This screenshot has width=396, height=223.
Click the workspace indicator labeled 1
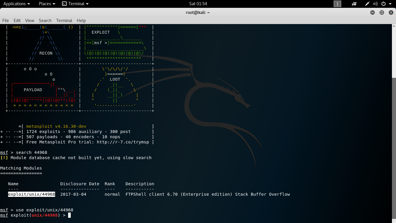pyautogui.click(x=337, y=4)
